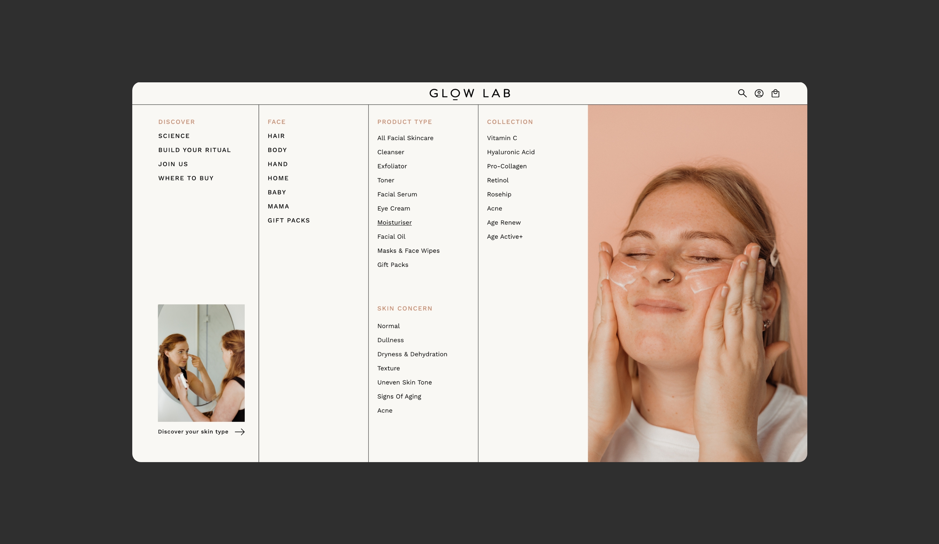Viewport: 939px width, 544px height.
Task: Click the arrow next to Discover your skin type
Action: pos(240,432)
